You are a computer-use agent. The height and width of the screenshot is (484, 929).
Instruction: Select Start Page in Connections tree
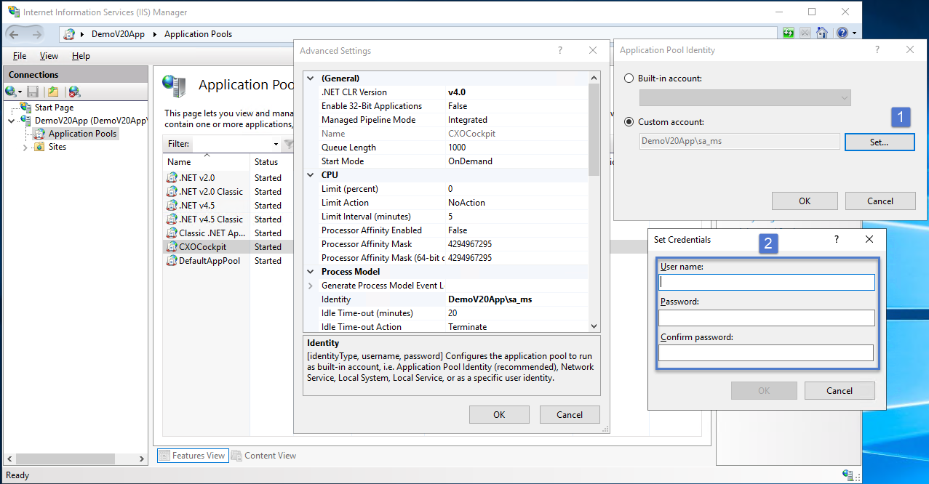[x=54, y=108]
